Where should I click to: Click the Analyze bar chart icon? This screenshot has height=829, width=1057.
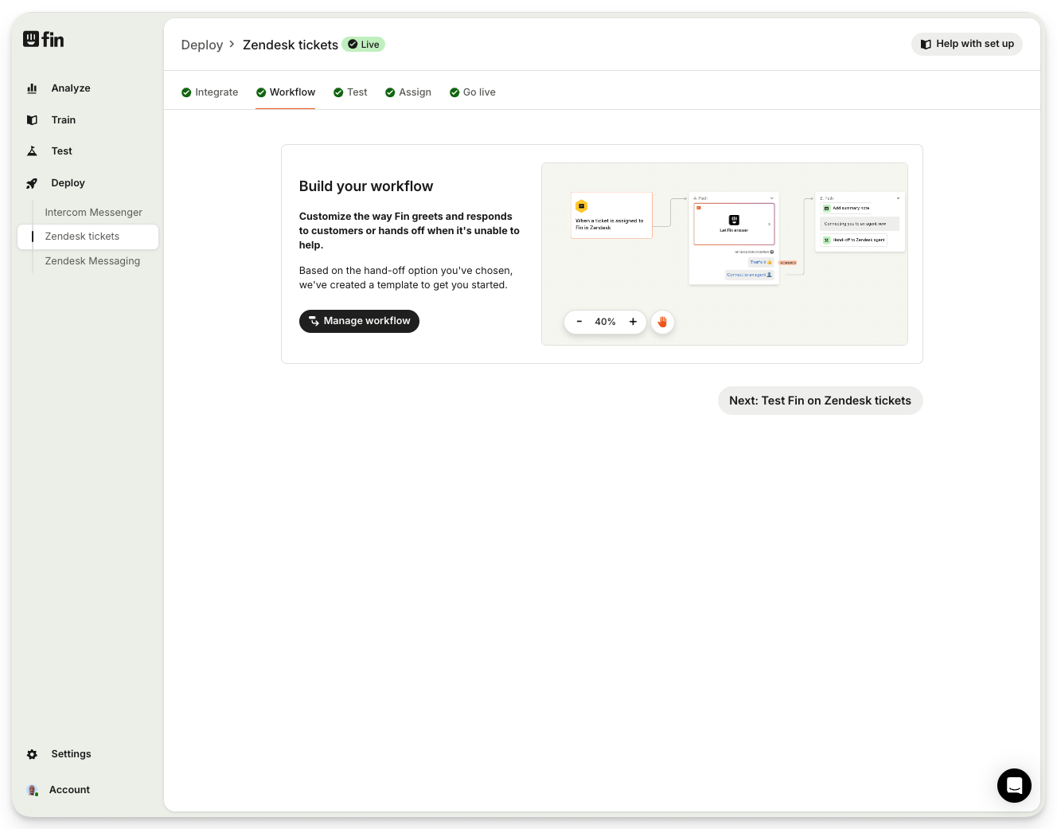[x=32, y=88]
